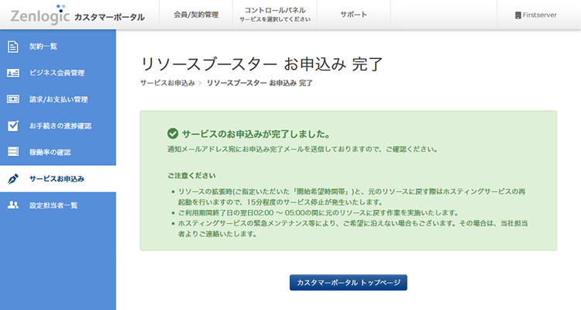Click bullet text starting リソースの拡張時
Screen dimensions: 581x310
pyautogui.click(x=352, y=197)
